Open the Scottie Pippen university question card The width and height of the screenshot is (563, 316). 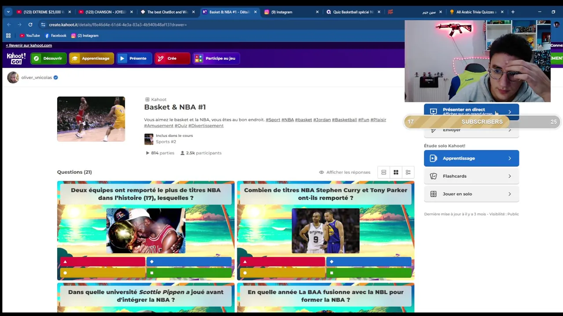point(146,298)
